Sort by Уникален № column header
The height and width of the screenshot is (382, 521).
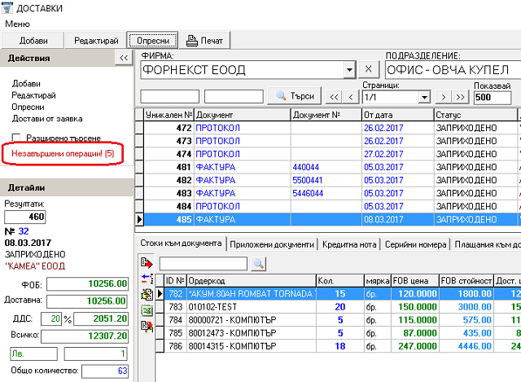(169, 115)
